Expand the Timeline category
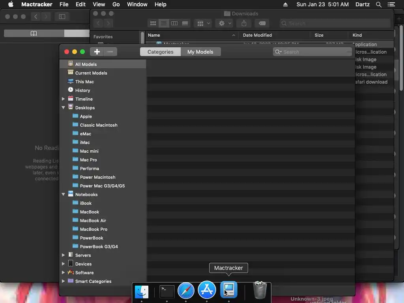404x303 pixels. pyautogui.click(x=63, y=99)
